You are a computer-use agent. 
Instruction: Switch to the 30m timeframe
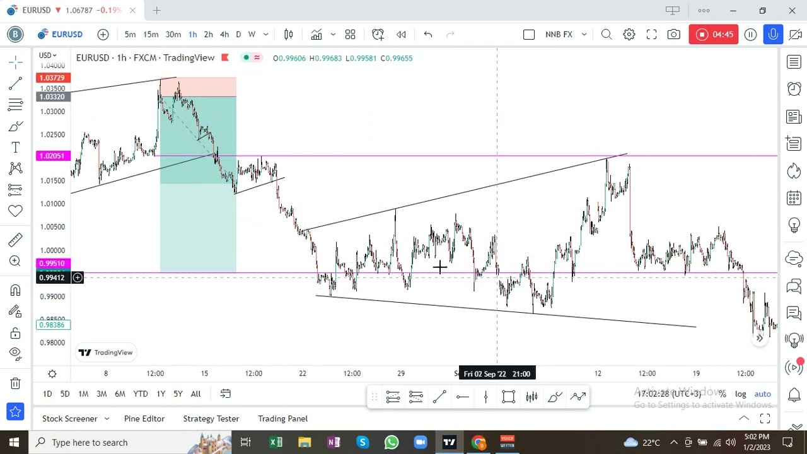[173, 34]
